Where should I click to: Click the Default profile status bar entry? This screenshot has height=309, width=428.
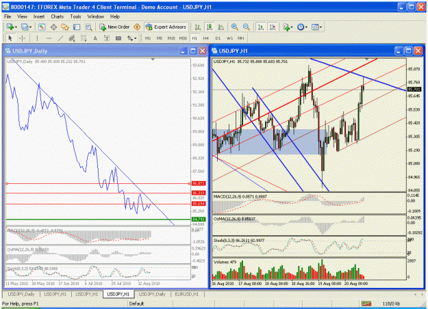pos(136,304)
